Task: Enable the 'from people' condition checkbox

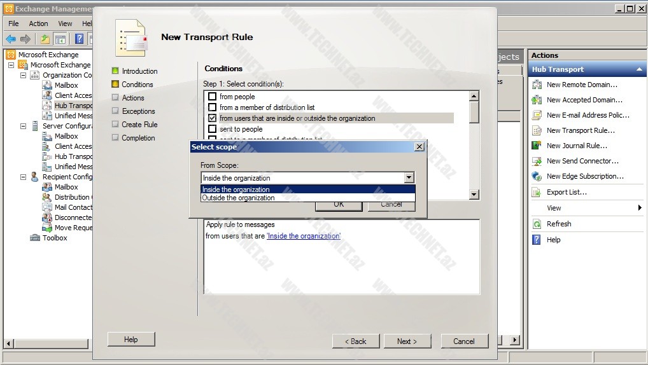Action: (x=213, y=97)
